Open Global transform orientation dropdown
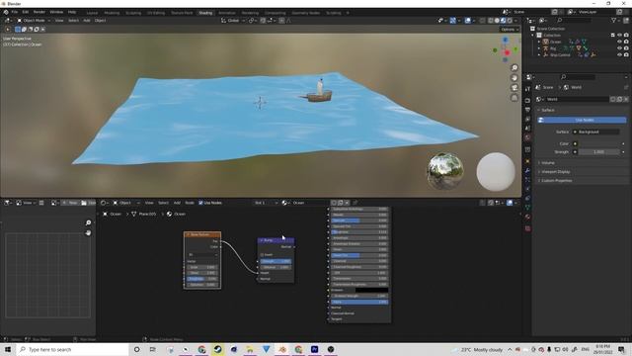This screenshot has width=632, height=356. click(x=233, y=20)
